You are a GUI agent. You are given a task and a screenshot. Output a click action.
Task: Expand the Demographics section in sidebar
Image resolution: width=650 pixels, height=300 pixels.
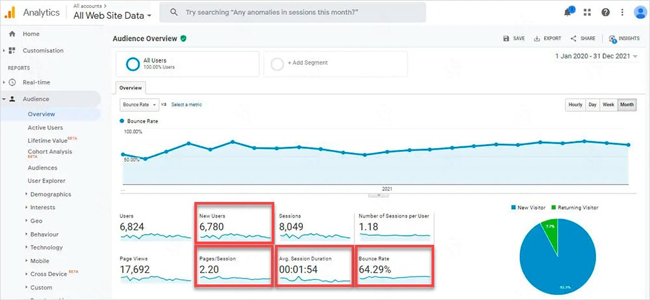(50, 194)
